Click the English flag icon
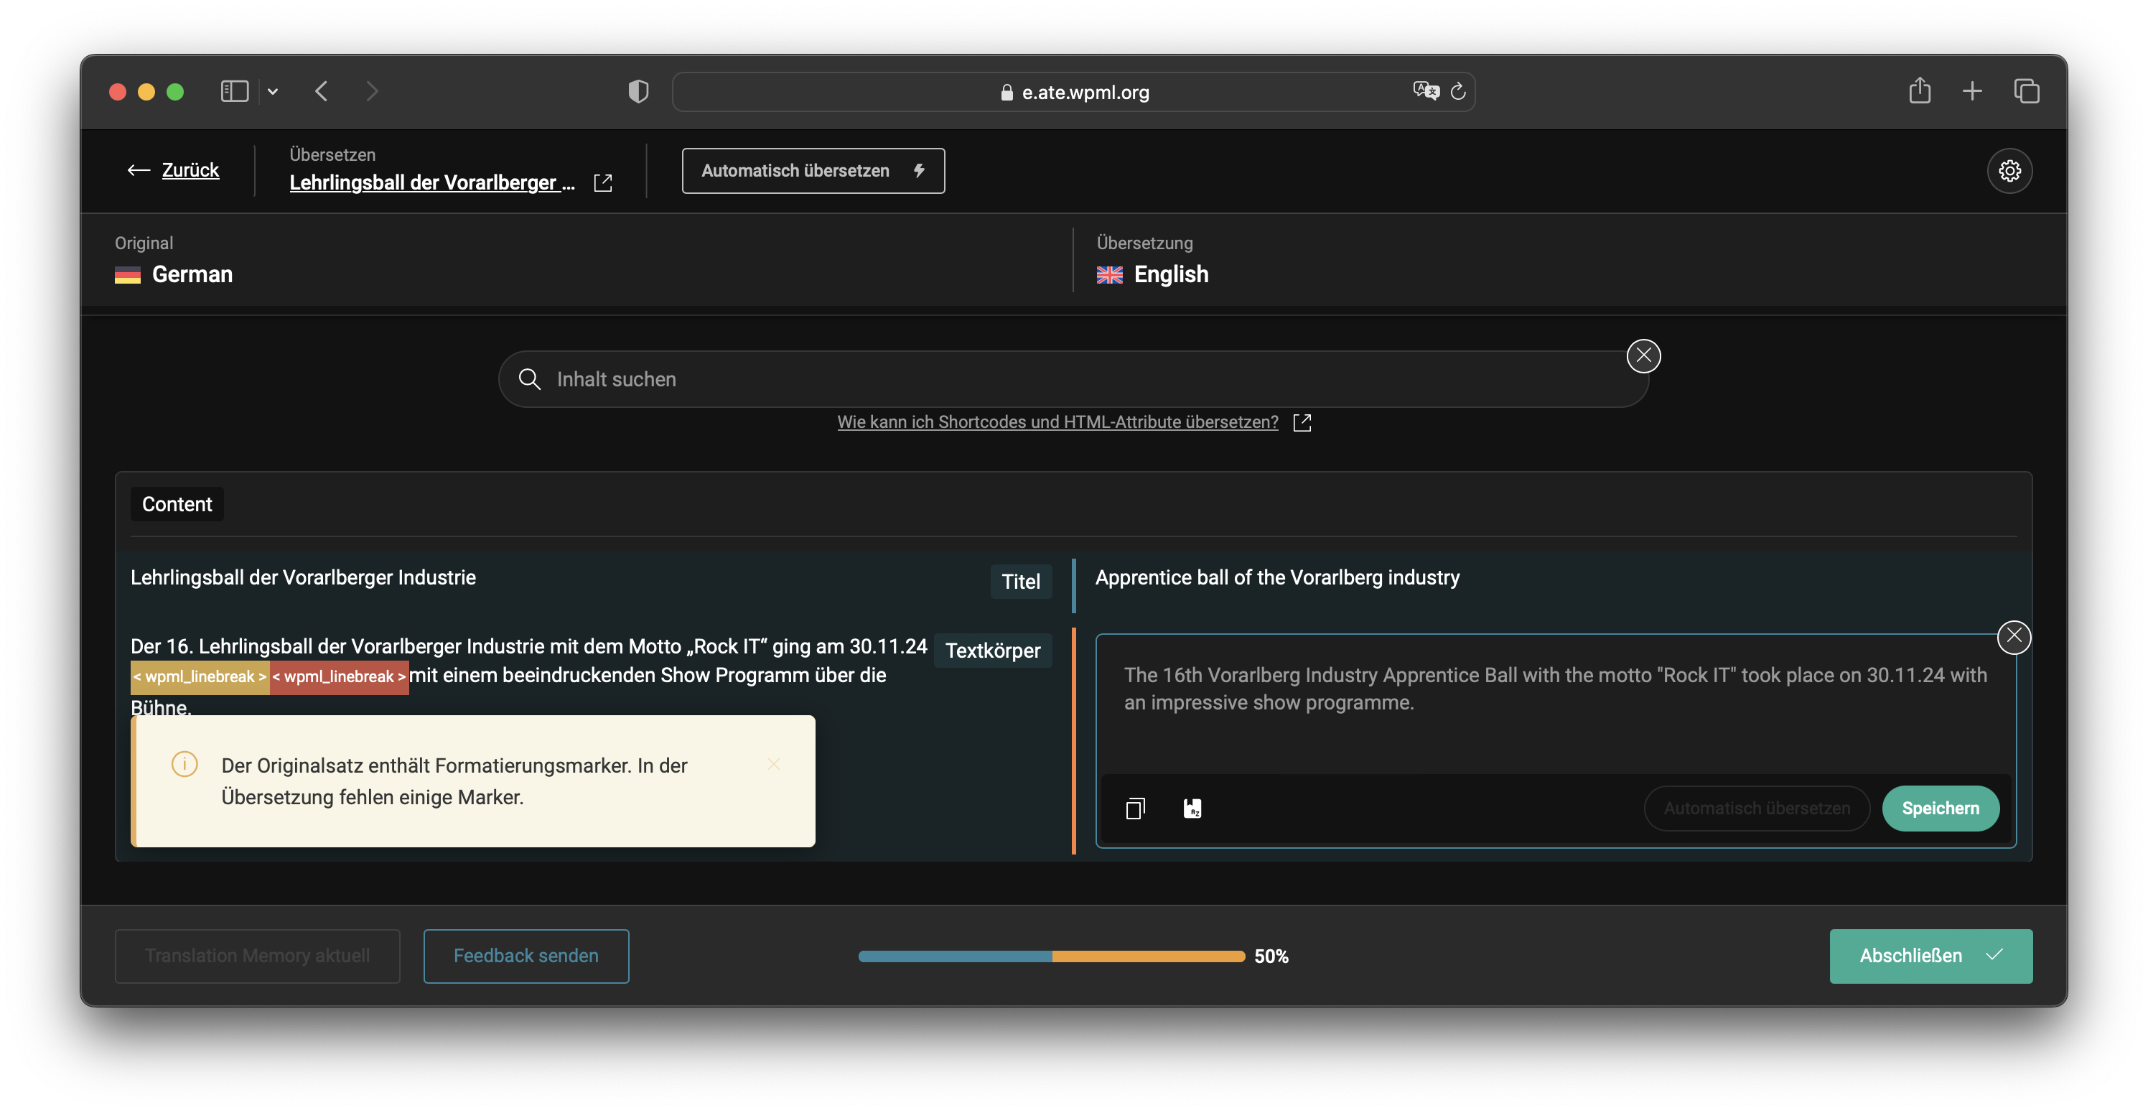The width and height of the screenshot is (2148, 1113). pos(1109,275)
